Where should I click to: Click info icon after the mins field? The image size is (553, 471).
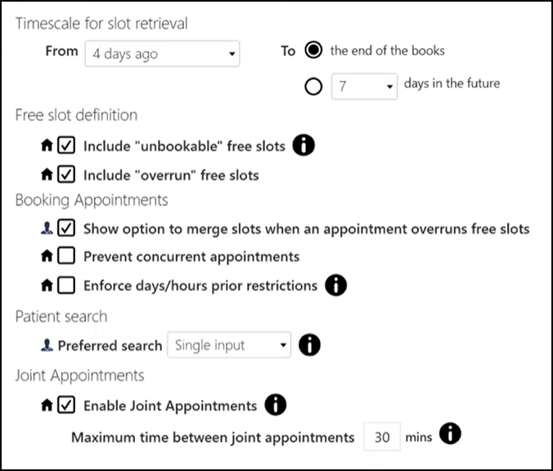click(x=450, y=435)
